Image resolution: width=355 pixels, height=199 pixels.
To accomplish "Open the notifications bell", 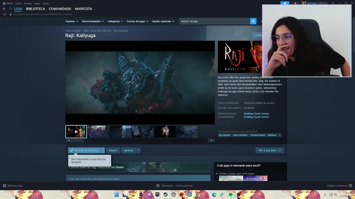I will coord(295,3).
